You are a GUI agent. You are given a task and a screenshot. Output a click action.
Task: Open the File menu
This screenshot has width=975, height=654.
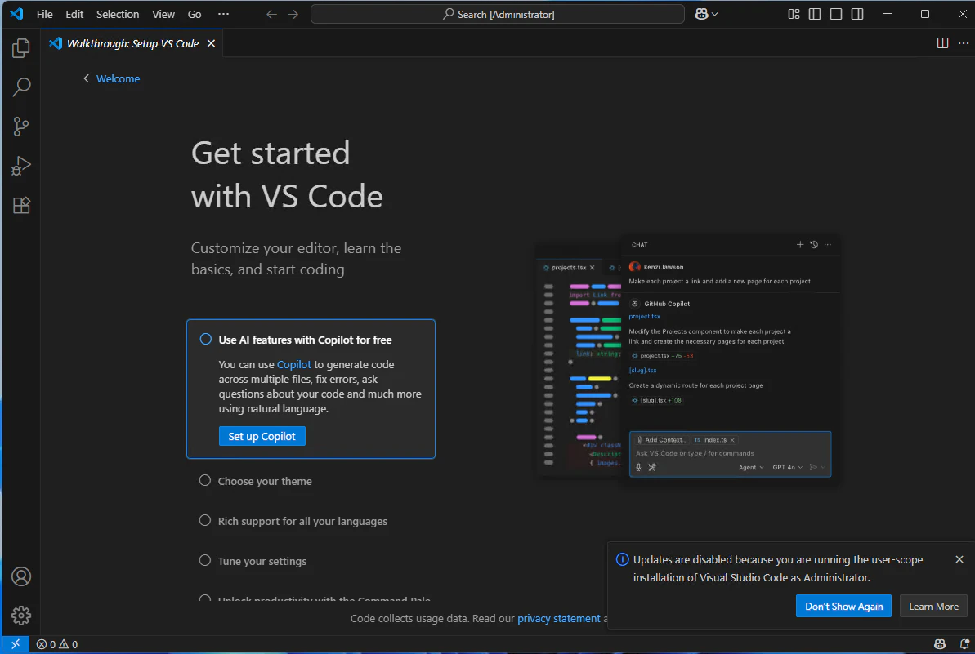tap(45, 14)
